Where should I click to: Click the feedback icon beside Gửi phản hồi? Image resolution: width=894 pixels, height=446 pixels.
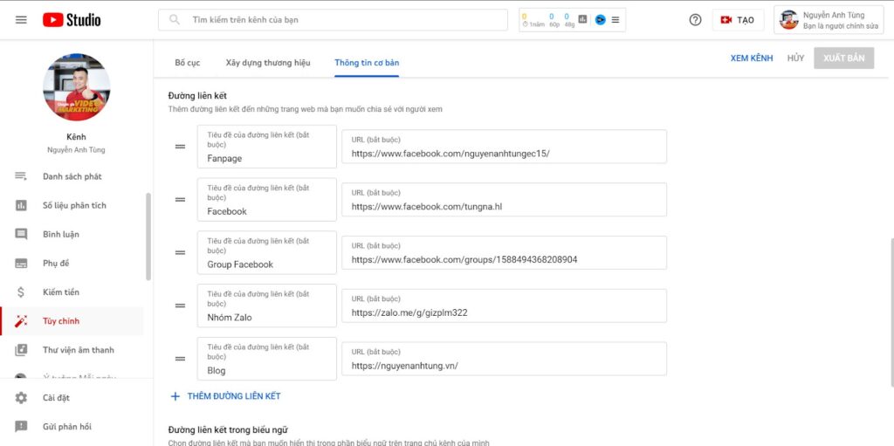click(21, 427)
